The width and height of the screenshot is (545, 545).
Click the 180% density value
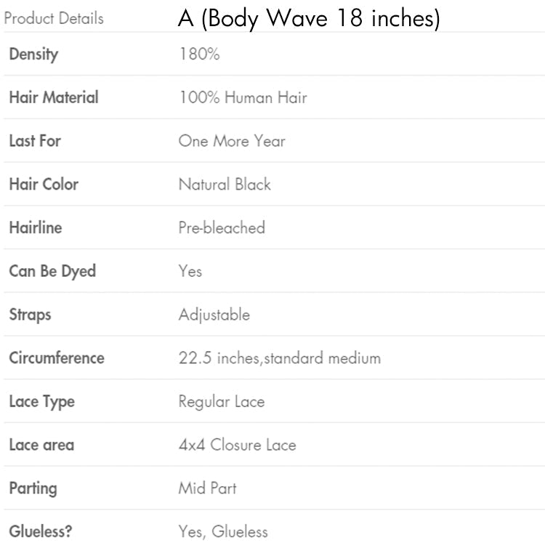[x=199, y=54]
